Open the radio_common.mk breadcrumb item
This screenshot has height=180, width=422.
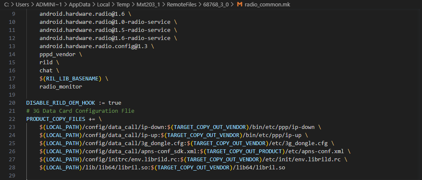[x=266, y=4]
